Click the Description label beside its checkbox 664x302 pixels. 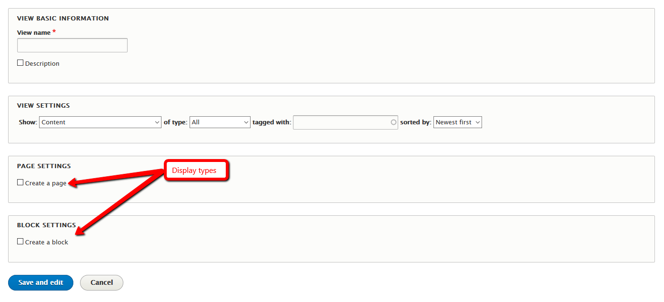42,63
